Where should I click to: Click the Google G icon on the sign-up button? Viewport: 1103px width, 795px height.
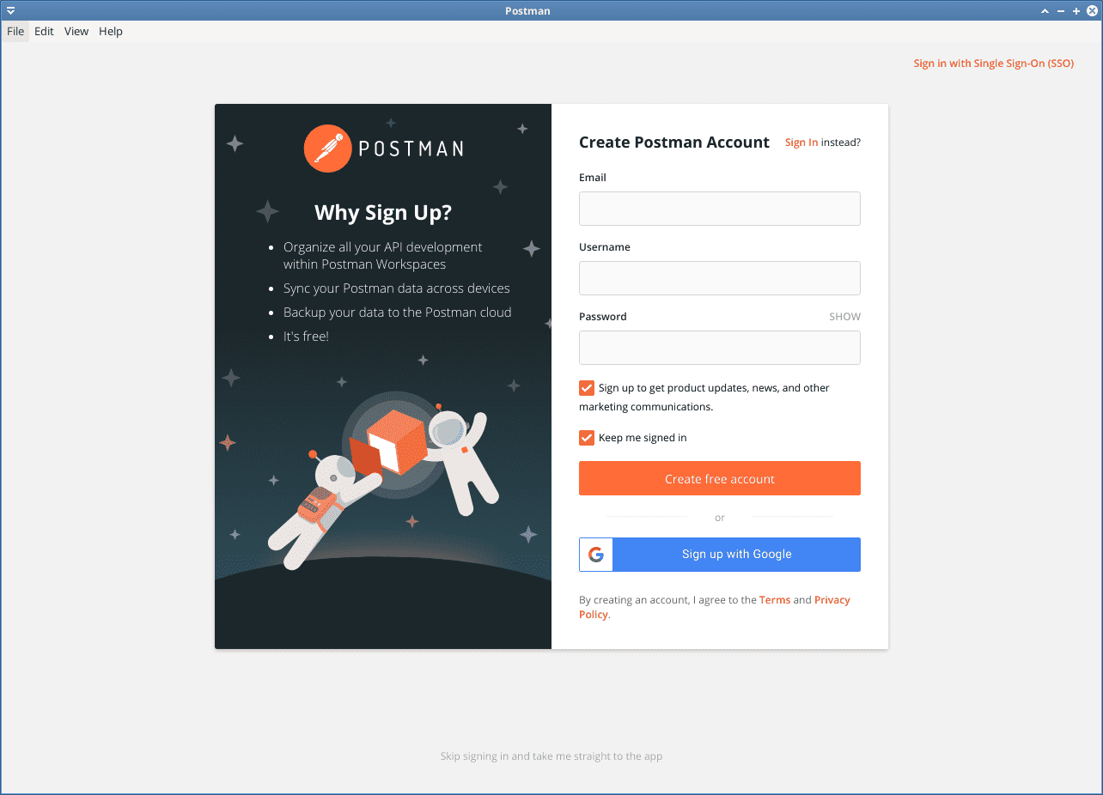(x=595, y=554)
